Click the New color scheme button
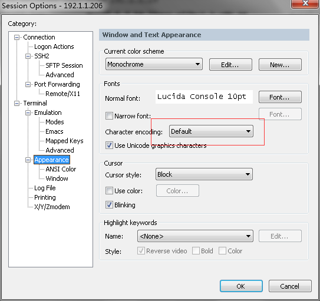The image size is (320, 301). pyautogui.click(x=280, y=65)
